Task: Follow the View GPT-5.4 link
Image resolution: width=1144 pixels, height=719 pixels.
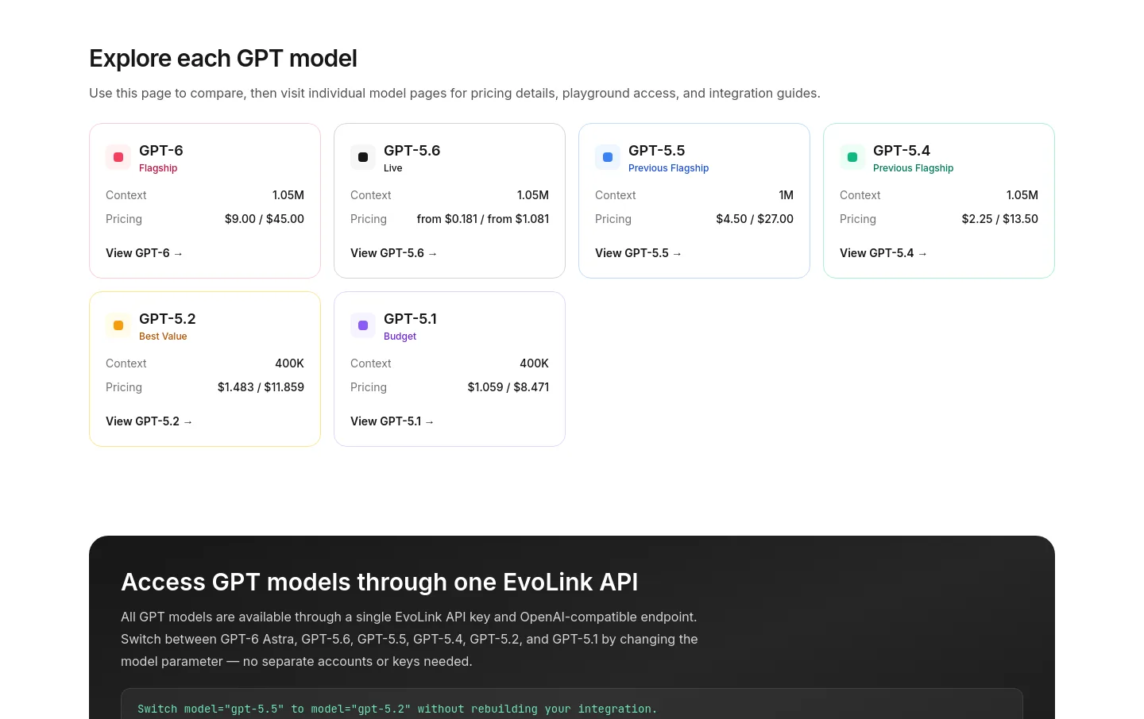Action: tap(883, 253)
